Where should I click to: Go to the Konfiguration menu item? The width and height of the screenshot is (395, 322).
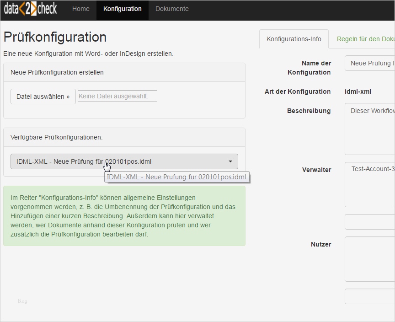click(123, 9)
